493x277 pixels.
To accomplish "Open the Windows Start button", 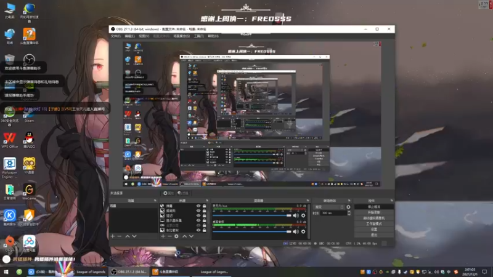I will 6,271.
